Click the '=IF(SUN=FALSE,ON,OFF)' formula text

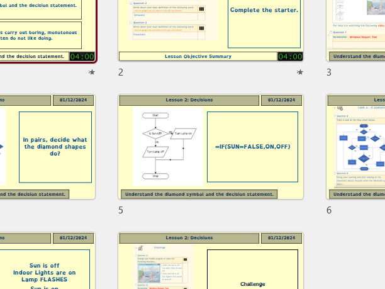pyautogui.click(x=253, y=147)
